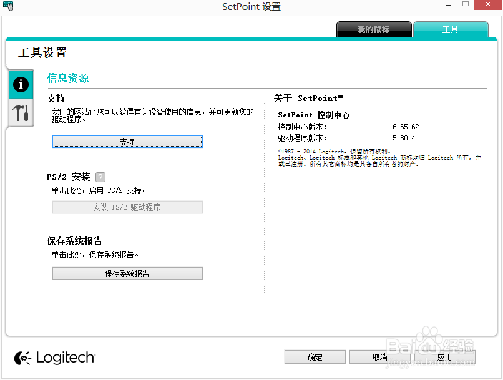The width and height of the screenshot is (503, 380).
Task: Switch to the 工具 tab
Action: (x=451, y=29)
